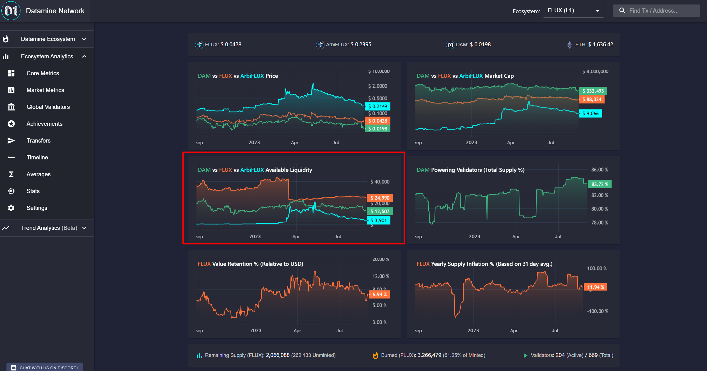This screenshot has width=707, height=371.
Task: Click the Stats chip icon
Action: click(x=11, y=191)
